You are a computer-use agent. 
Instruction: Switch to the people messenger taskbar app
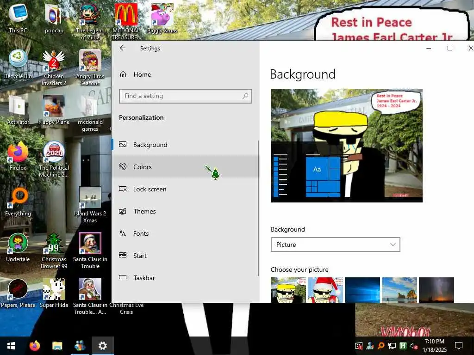(x=80, y=346)
